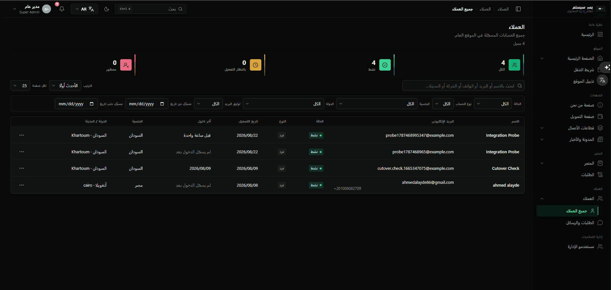Viewport: 611px width, 290px height.
Task: Click the active customers check icon
Action: [385, 65]
